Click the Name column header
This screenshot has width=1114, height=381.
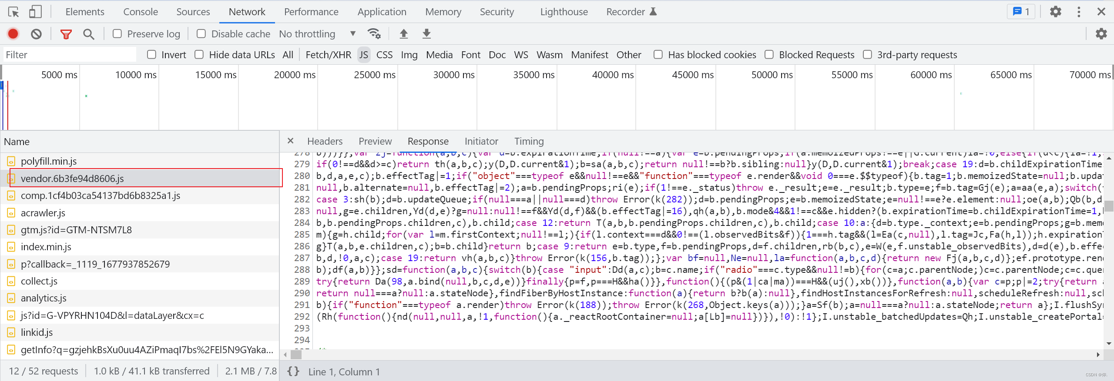tap(140, 142)
